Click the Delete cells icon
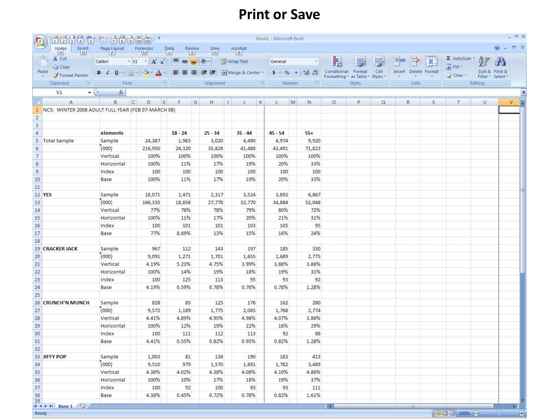The height and width of the screenshot is (419, 559). point(415,62)
